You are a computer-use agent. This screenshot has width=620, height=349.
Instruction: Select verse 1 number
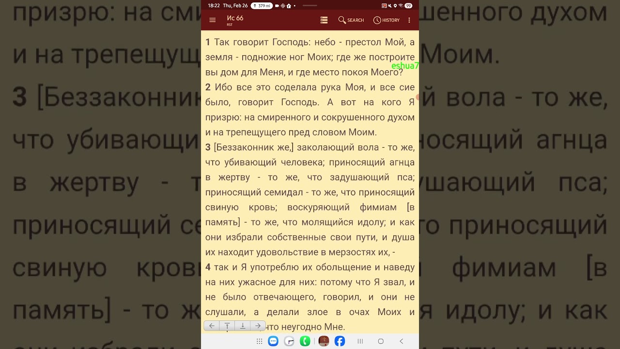(208, 42)
